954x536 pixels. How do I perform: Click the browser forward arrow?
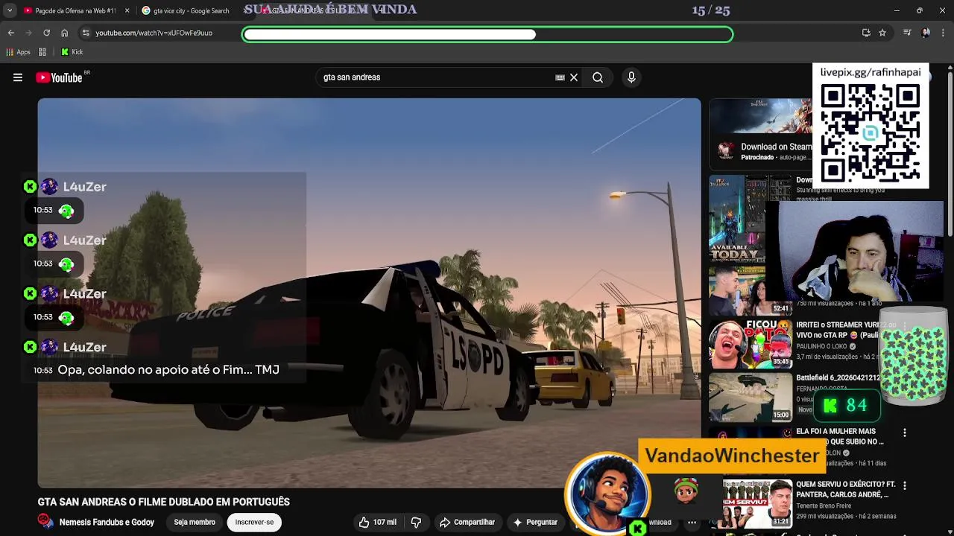point(28,33)
